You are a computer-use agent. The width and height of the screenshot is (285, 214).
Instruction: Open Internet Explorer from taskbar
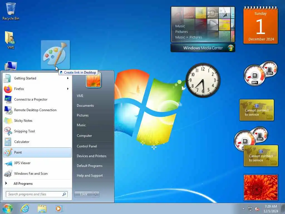pyautogui.click(x=25, y=208)
